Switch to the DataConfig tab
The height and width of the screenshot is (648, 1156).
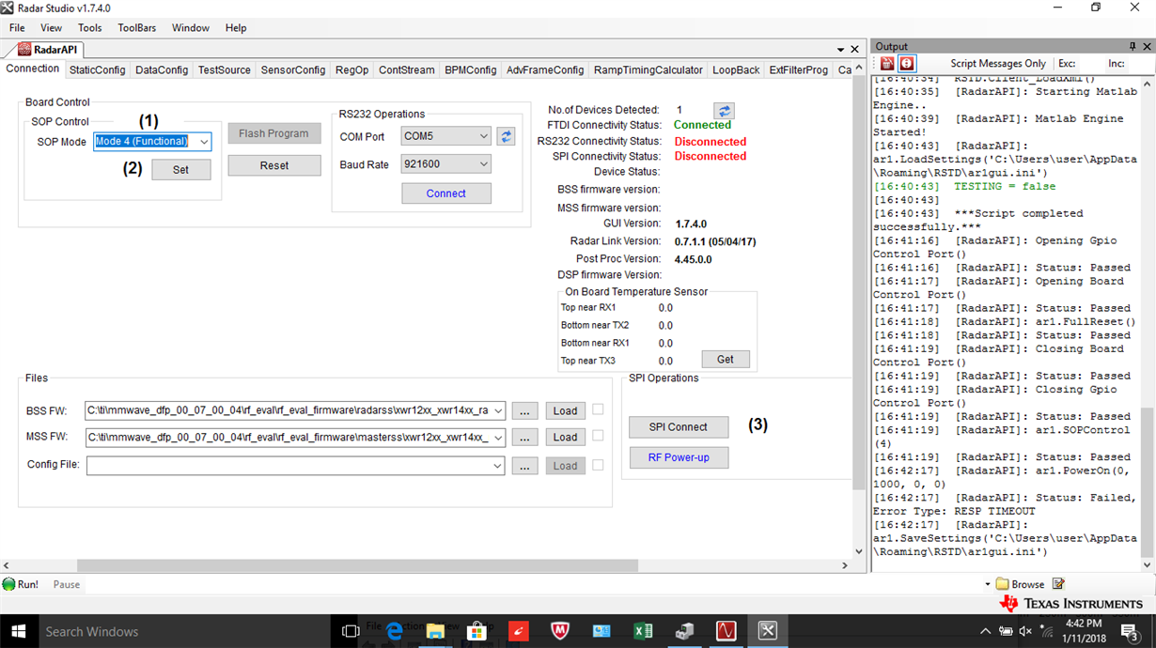pyautogui.click(x=162, y=69)
